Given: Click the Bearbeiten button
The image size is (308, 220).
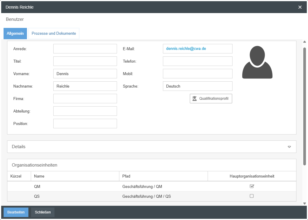Looking at the screenshot, I should 16,212.
